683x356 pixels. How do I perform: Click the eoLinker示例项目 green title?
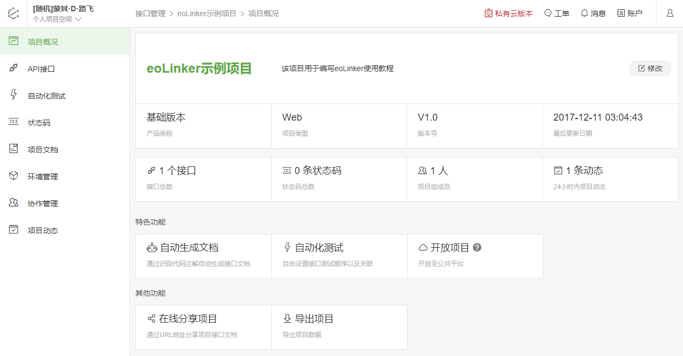[x=199, y=68]
